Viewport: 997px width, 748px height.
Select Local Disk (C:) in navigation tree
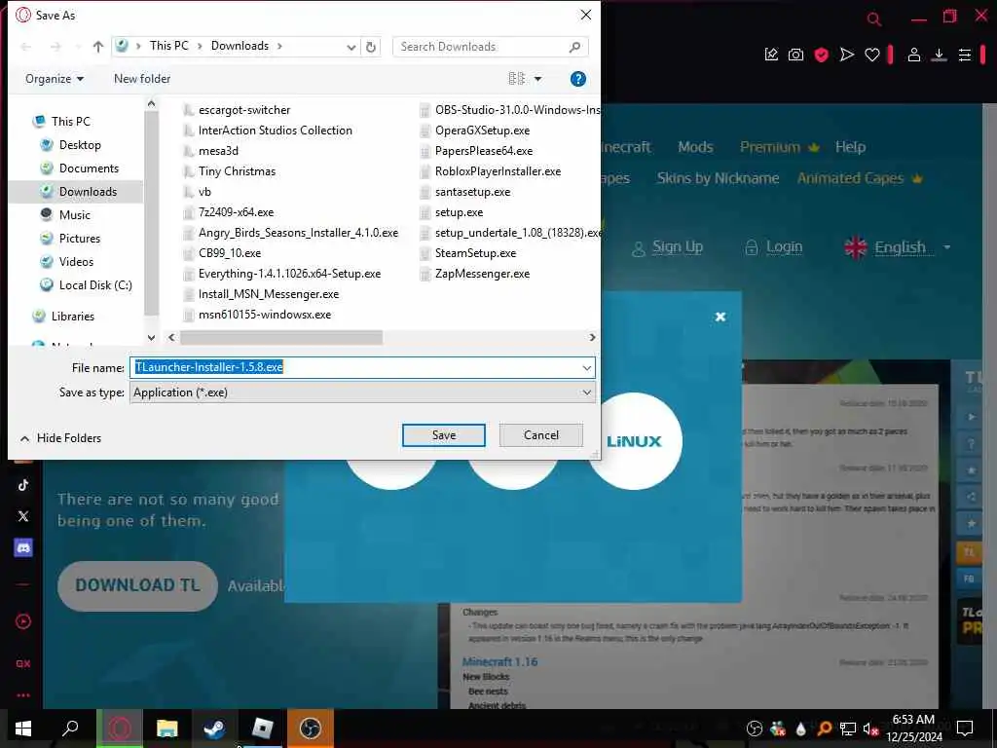pyautogui.click(x=95, y=285)
